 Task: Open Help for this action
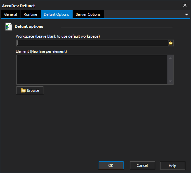point(173,166)
